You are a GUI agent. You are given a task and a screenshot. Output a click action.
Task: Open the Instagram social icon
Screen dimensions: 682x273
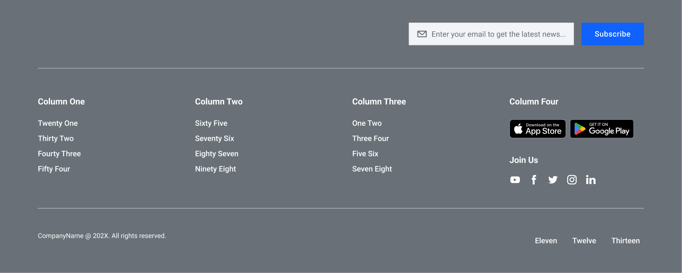572,180
